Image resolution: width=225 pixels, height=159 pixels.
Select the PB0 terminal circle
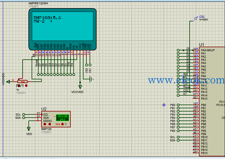178,105
